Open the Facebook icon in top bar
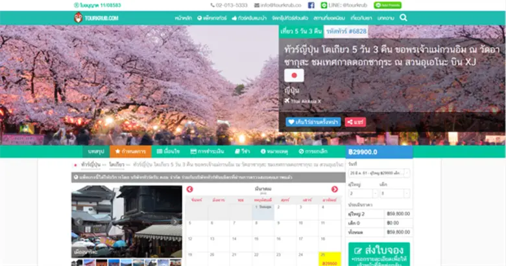Screen dimensions: 506x266 [311, 5]
